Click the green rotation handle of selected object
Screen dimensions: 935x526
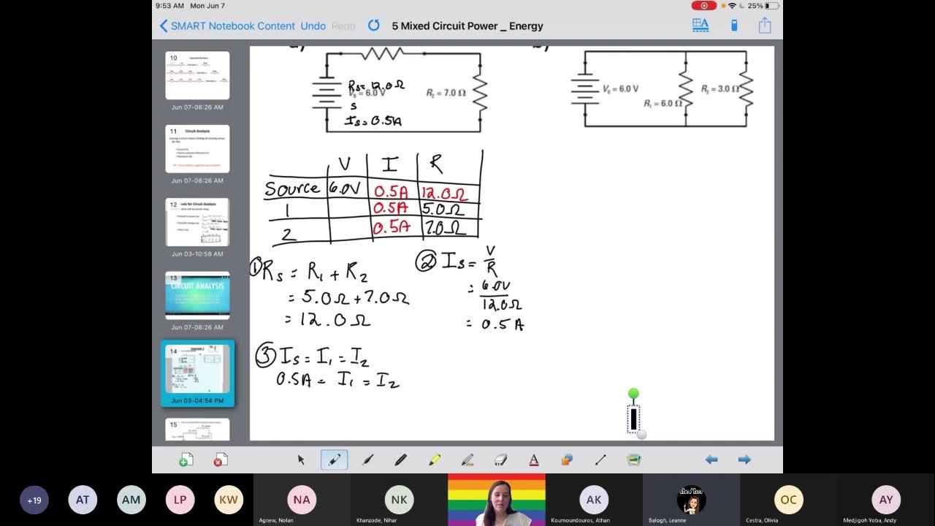tap(633, 394)
